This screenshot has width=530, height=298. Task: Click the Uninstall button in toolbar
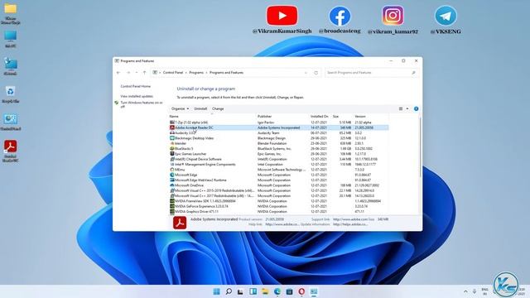(x=200, y=108)
